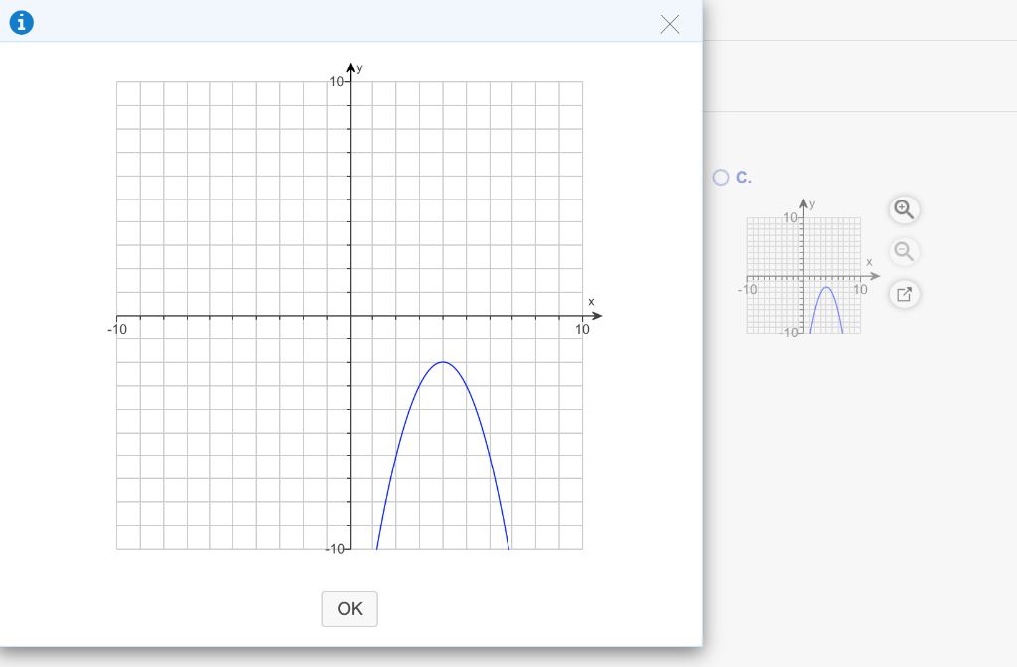This screenshot has width=1017, height=667.
Task: Click the external-view arrow icon next to graph
Action: 903,294
